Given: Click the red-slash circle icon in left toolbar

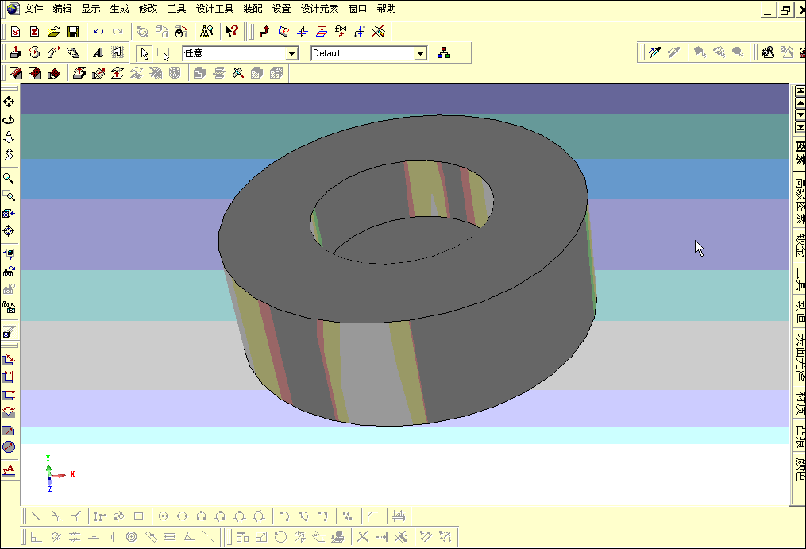Looking at the screenshot, I should point(9,447).
